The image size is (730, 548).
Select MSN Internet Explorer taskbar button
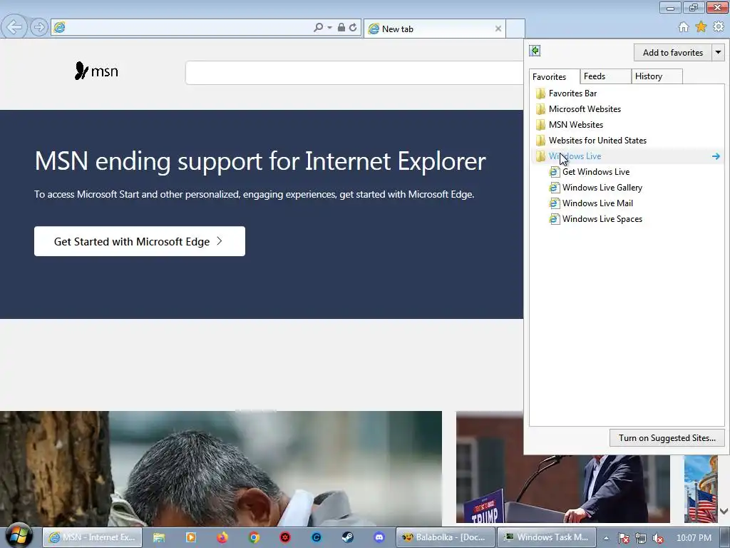[92, 537]
